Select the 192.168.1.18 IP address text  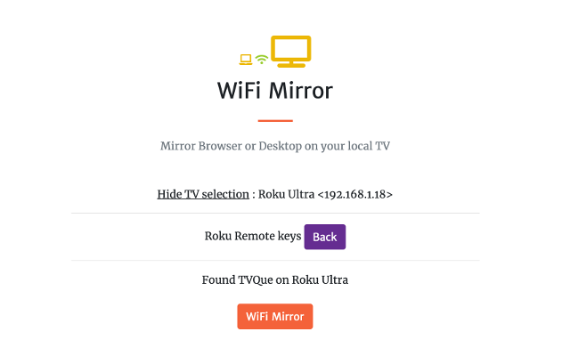tap(355, 194)
